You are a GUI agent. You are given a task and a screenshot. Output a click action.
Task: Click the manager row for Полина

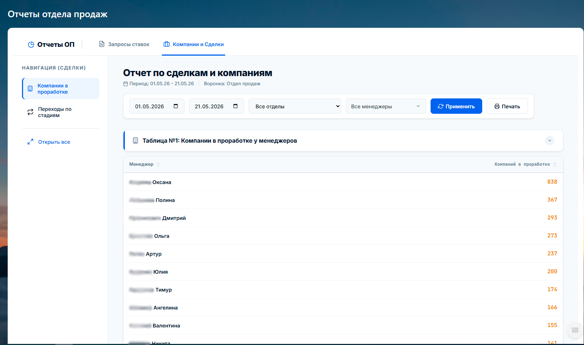tap(343, 200)
